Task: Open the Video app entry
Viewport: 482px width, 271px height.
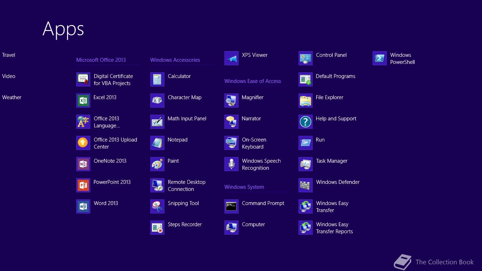Action: click(8, 76)
